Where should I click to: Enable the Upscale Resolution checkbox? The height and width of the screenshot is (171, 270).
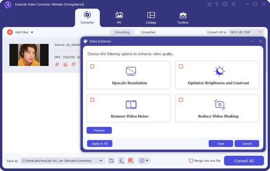tap(92, 66)
